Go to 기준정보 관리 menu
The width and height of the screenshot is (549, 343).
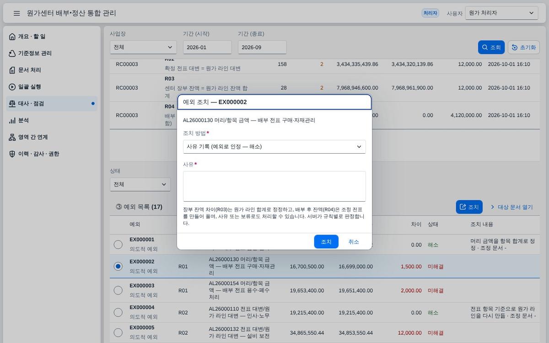51,54
